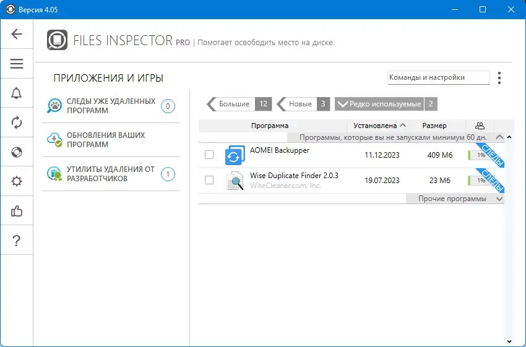Open Следы уже удаленных программ section
Viewport: 526px width, 347px height.
pyautogui.click(x=111, y=106)
